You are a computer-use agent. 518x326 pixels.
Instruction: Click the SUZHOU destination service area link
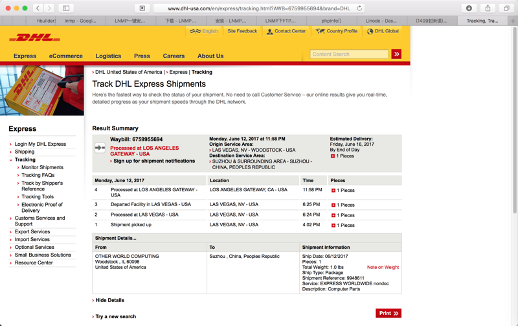(262, 165)
